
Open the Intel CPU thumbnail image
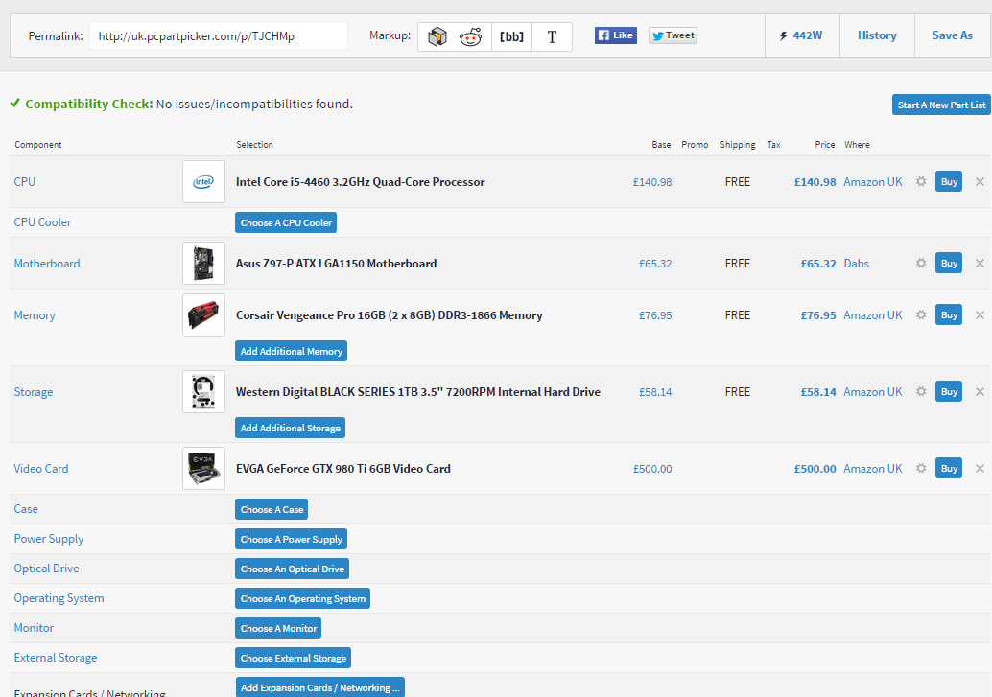pos(203,181)
